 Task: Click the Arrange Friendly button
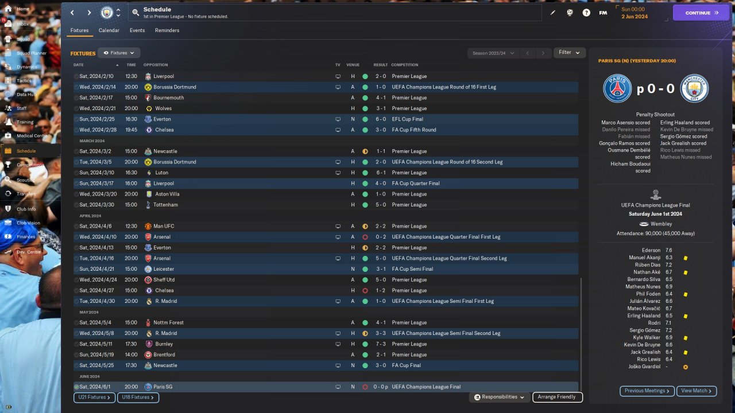[x=558, y=397]
